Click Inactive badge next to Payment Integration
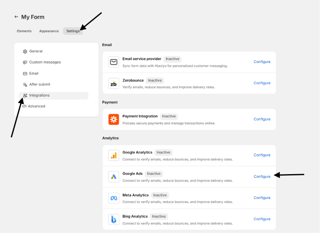This screenshot has width=320, height=233. click(x=169, y=116)
